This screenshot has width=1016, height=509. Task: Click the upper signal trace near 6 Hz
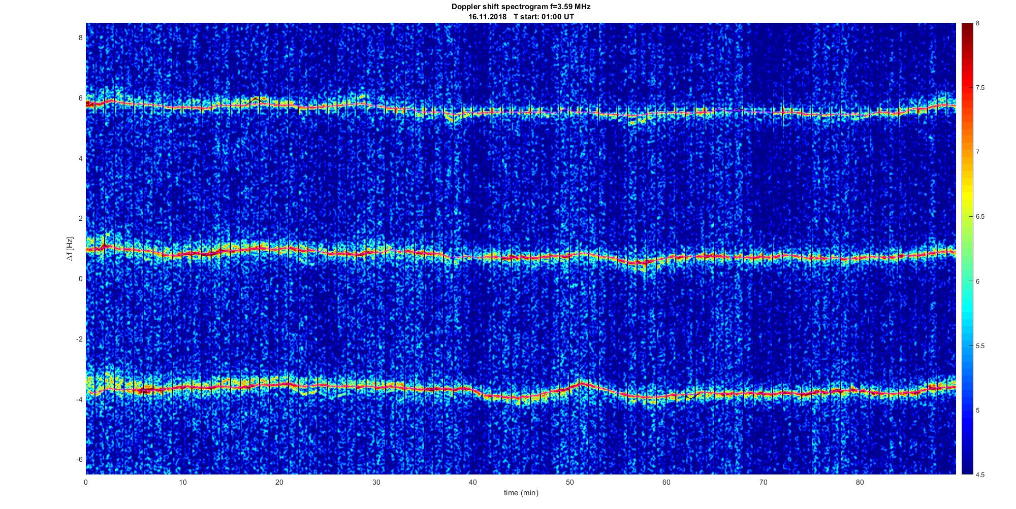coord(521,111)
